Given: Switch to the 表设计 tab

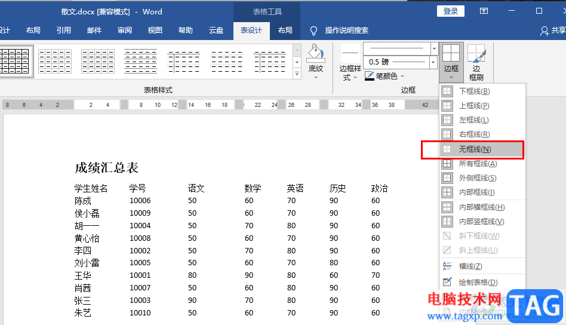Looking at the screenshot, I should coord(251,30).
